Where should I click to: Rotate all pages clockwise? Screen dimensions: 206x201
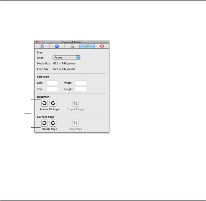tap(53, 103)
